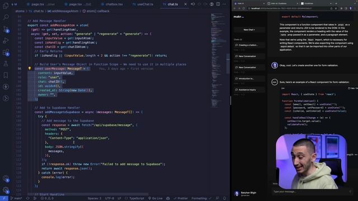Reload the page in the browser window
358x201 pixels.
[x=243, y=8]
